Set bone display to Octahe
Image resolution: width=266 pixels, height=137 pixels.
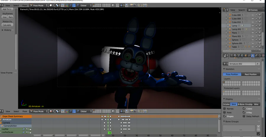click(226, 104)
